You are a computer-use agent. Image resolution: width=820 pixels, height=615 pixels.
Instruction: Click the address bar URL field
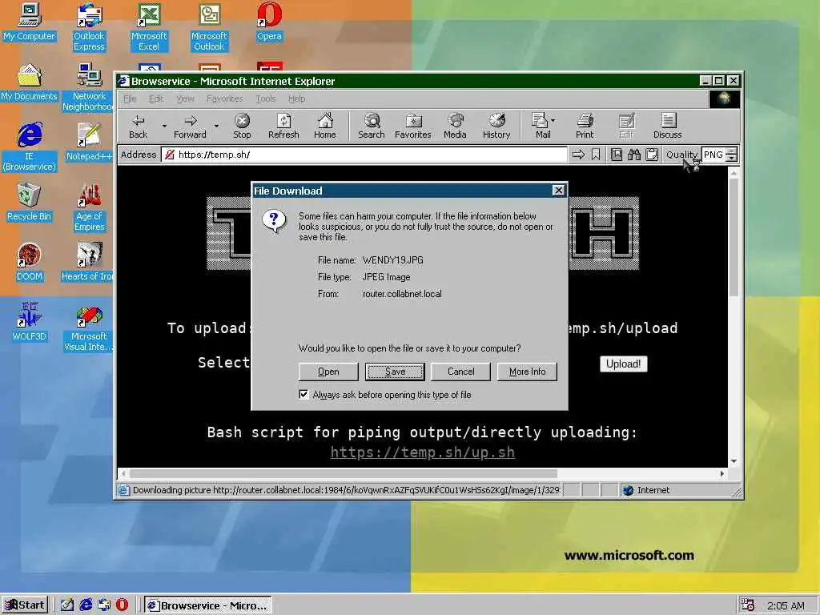[x=364, y=155]
